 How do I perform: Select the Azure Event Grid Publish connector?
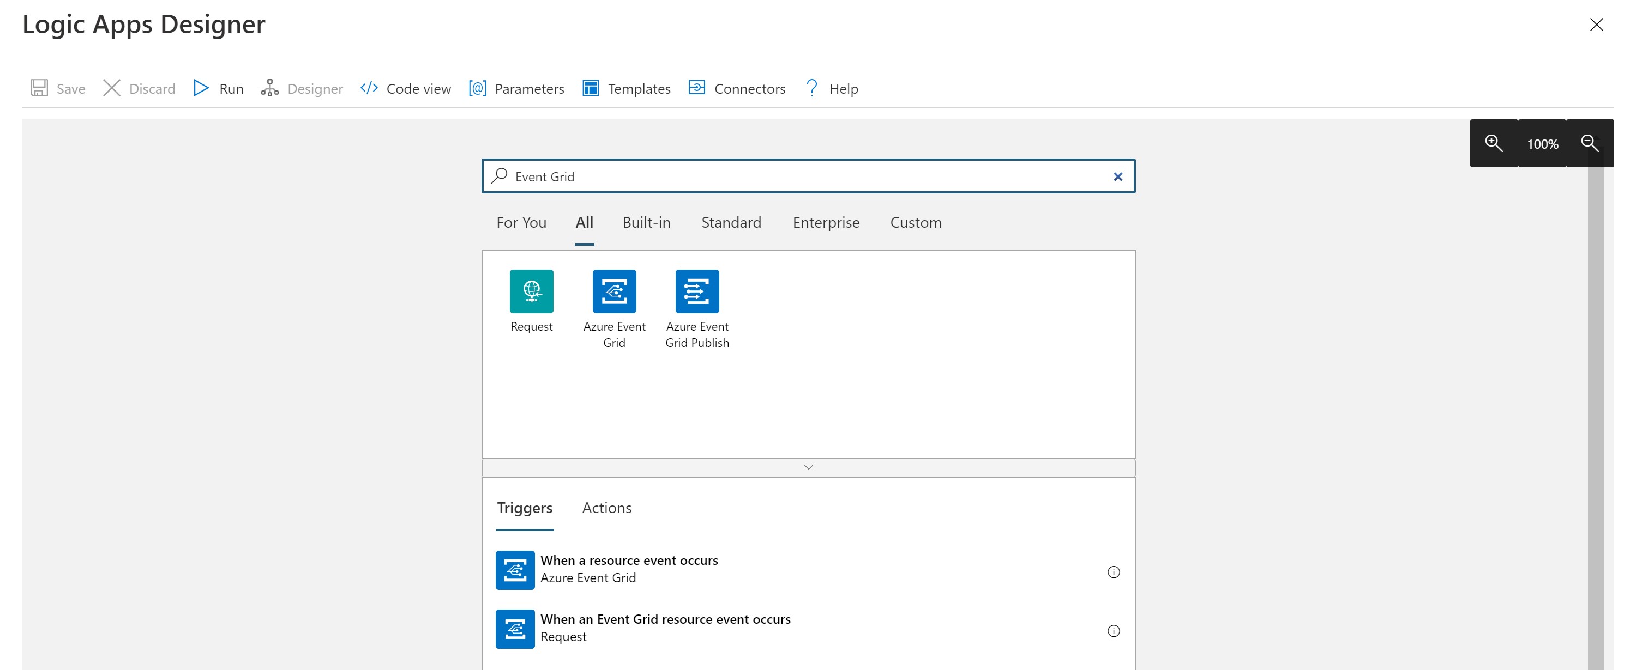tap(697, 291)
